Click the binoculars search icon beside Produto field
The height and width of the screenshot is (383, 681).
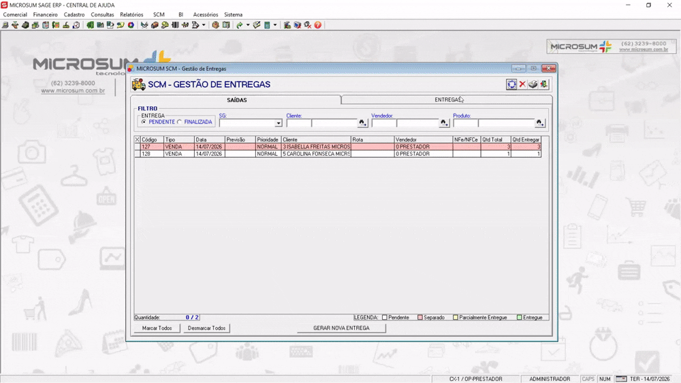click(x=539, y=123)
